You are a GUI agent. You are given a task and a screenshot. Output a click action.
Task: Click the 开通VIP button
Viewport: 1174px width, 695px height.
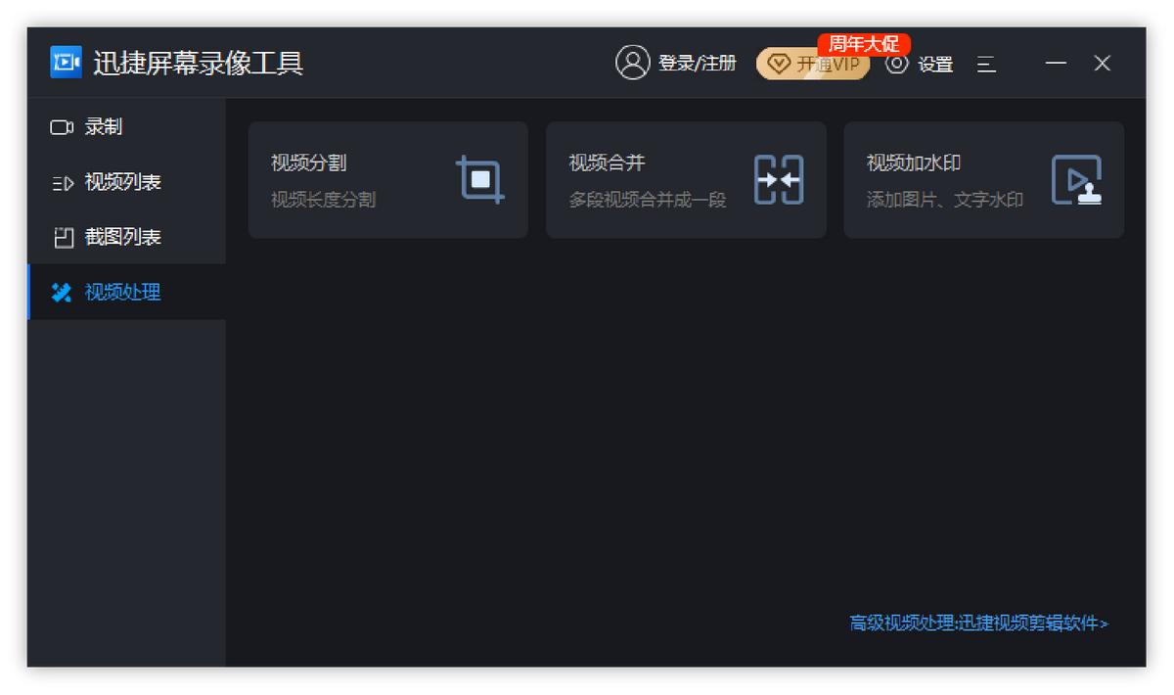813,63
